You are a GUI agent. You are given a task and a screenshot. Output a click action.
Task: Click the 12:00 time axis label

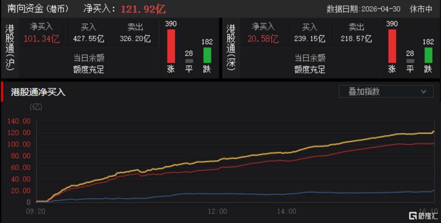click(217, 211)
